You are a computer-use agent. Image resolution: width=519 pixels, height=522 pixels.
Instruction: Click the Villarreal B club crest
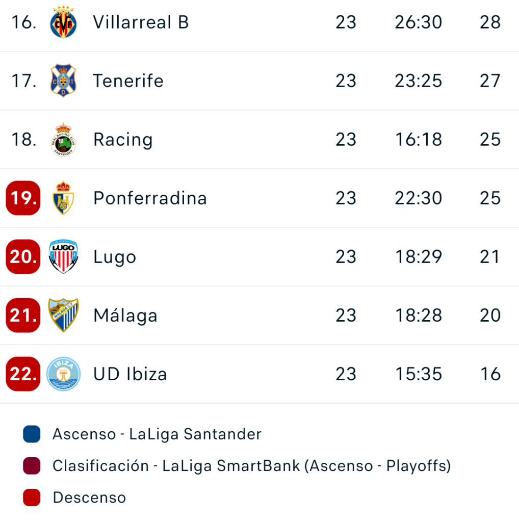point(63,22)
